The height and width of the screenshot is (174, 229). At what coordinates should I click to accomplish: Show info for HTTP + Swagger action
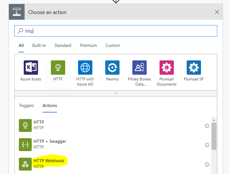tap(207, 145)
